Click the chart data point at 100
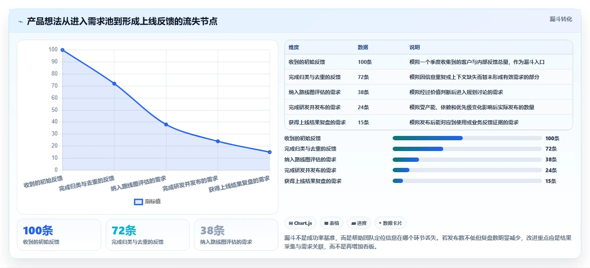This screenshot has height=268, width=590. [x=62, y=50]
